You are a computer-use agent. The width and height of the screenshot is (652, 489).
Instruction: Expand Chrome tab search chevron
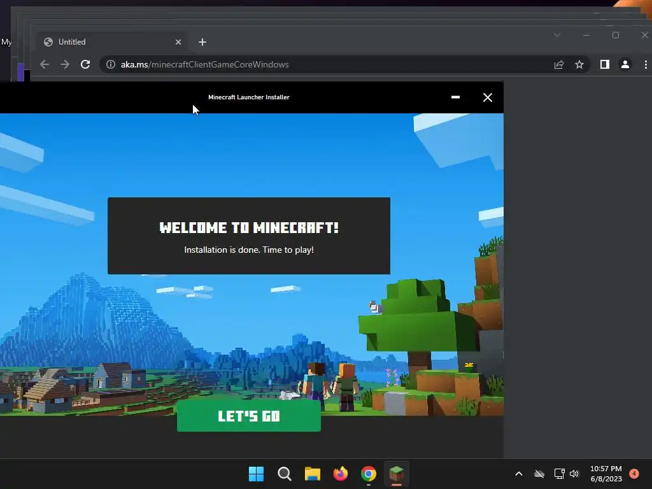point(556,35)
